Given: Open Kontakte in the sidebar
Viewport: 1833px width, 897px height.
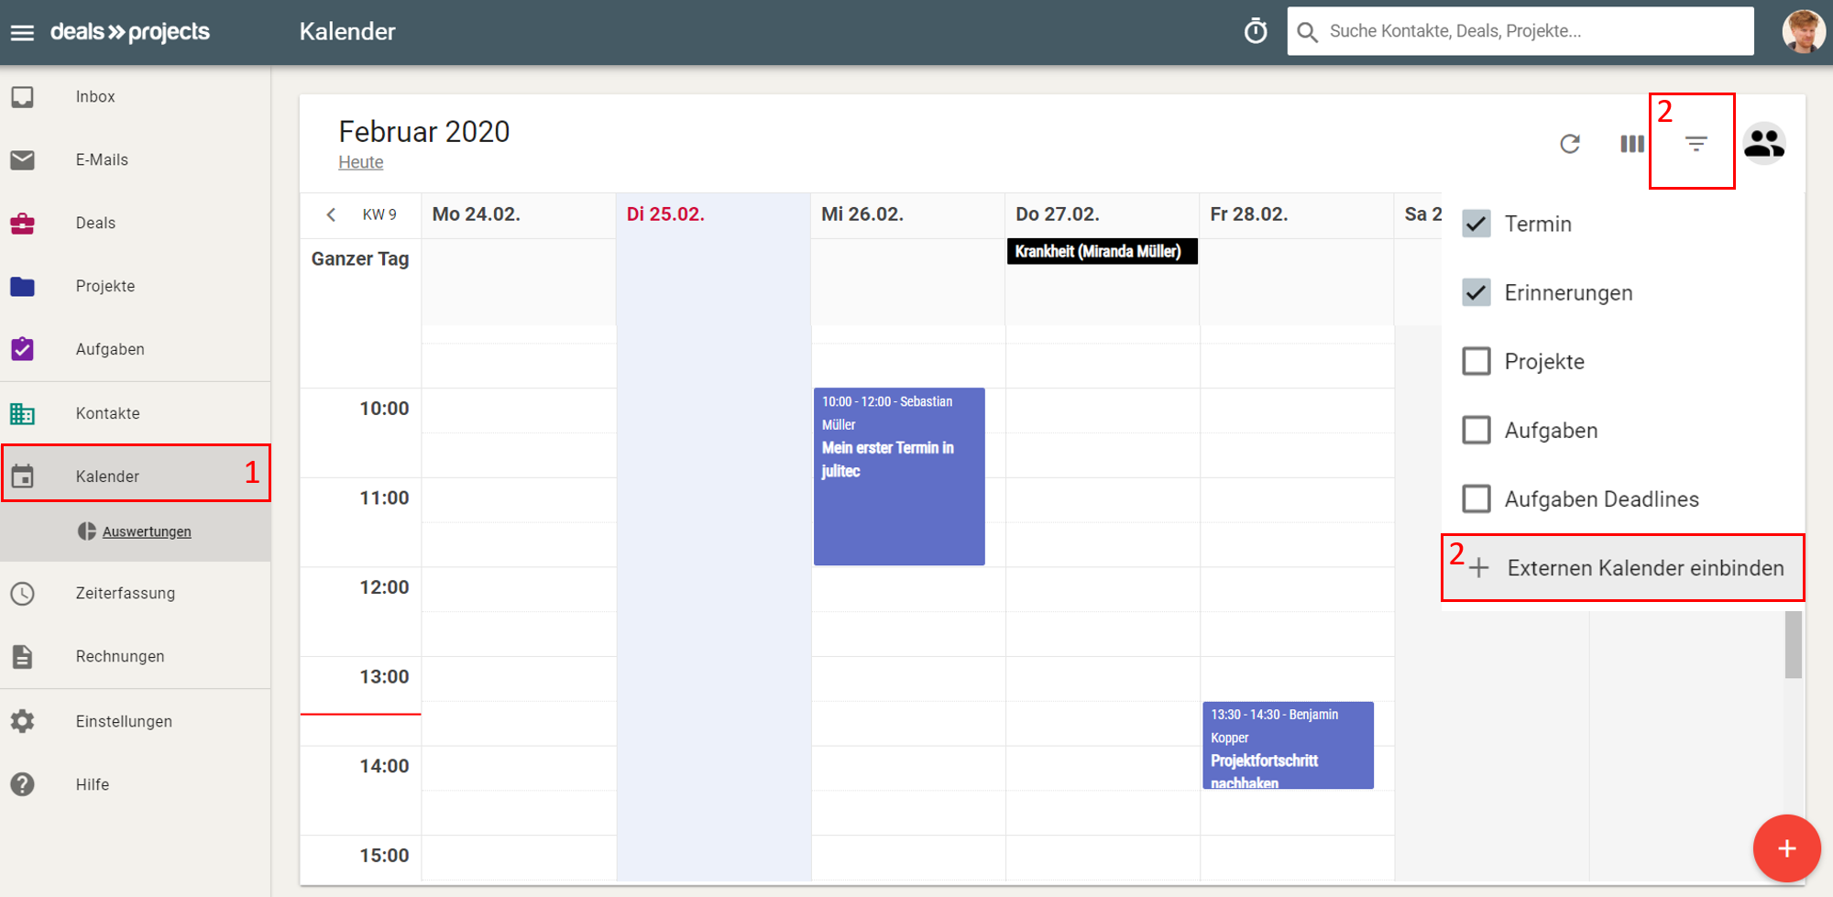Looking at the screenshot, I should (136, 413).
